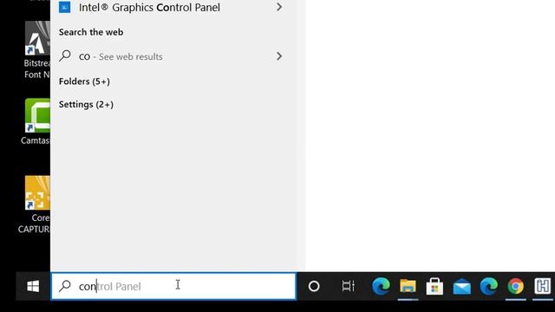Show Folders (5+) results
555x312 pixels.
84,81
